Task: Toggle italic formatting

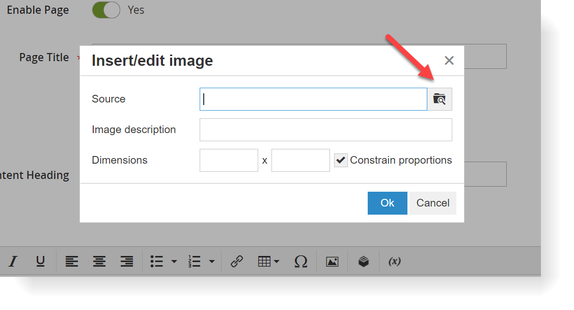Action: [x=12, y=261]
